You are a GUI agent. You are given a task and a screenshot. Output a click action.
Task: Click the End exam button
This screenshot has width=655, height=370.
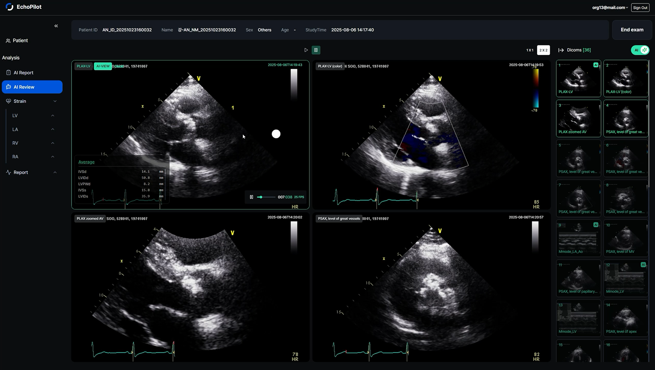[632, 30]
